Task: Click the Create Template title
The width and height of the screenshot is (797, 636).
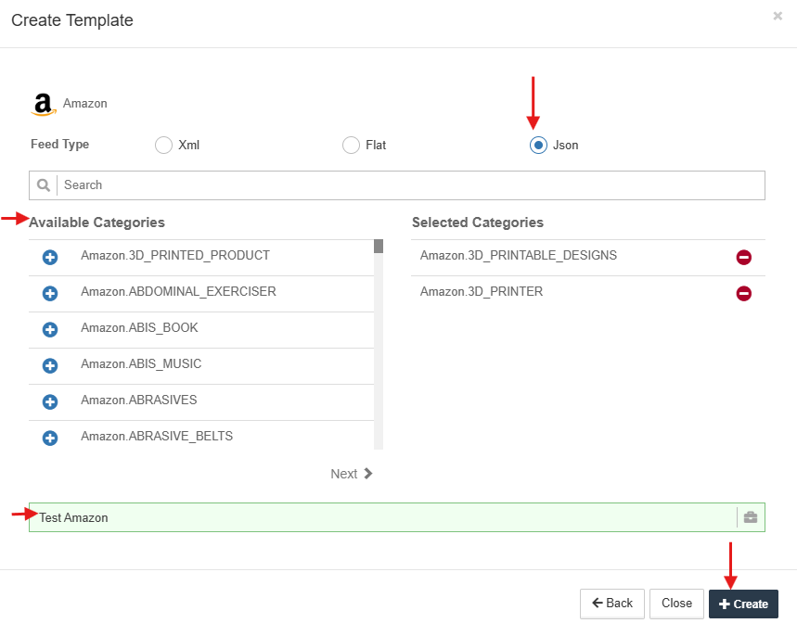Action: [x=72, y=20]
